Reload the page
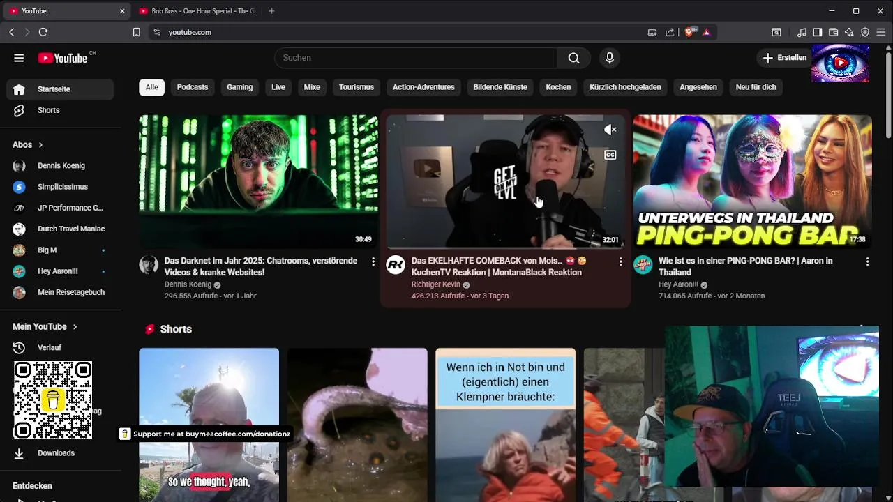893x502 pixels. click(x=43, y=32)
